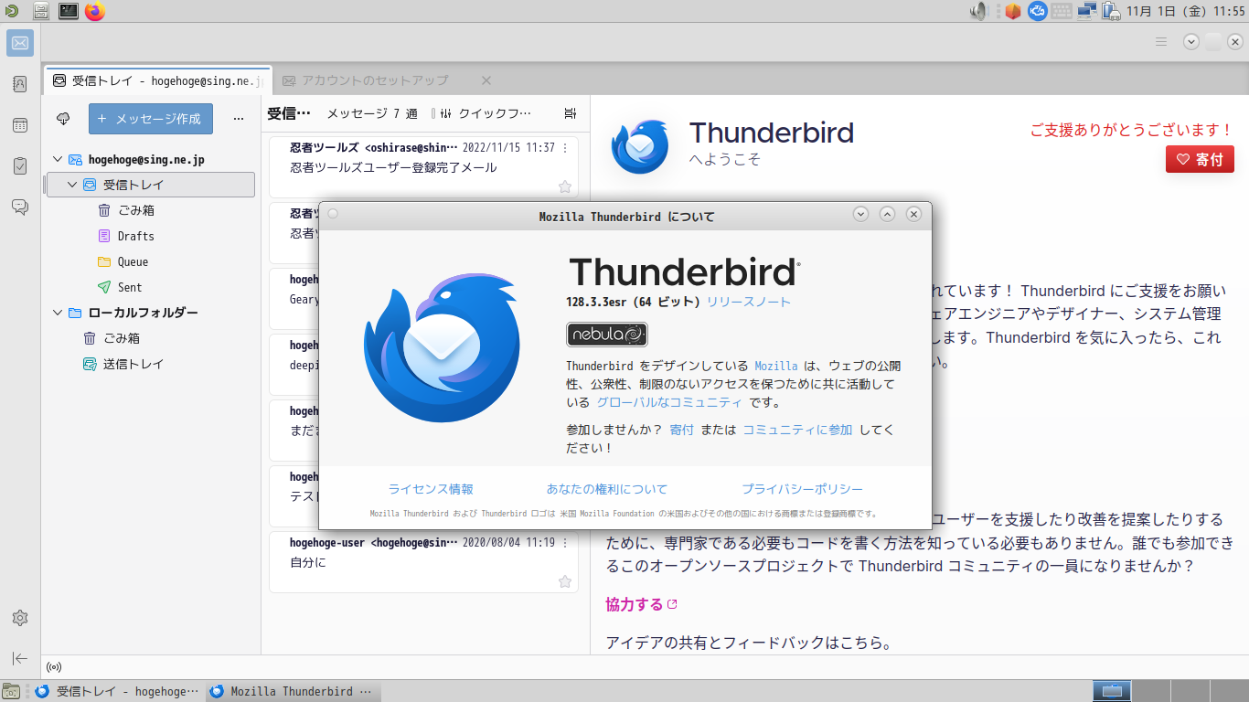Click the keyboard tray icon
Screen dimensions: 1249x702
click(1062, 11)
